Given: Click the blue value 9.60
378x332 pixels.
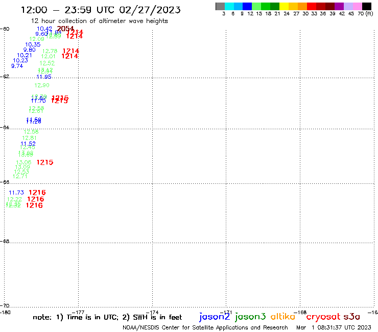Looking at the screenshot, I should [x=41, y=34].
